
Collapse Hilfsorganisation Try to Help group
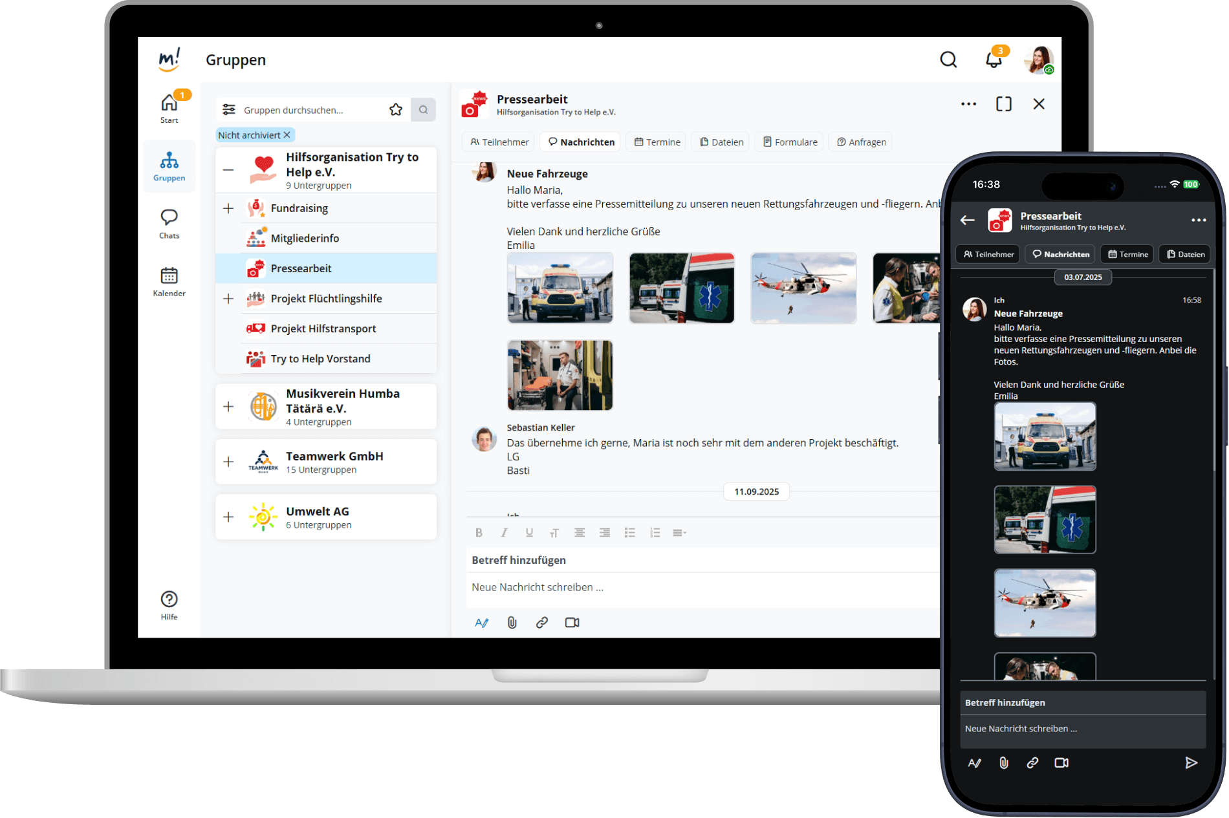tap(228, 170)
